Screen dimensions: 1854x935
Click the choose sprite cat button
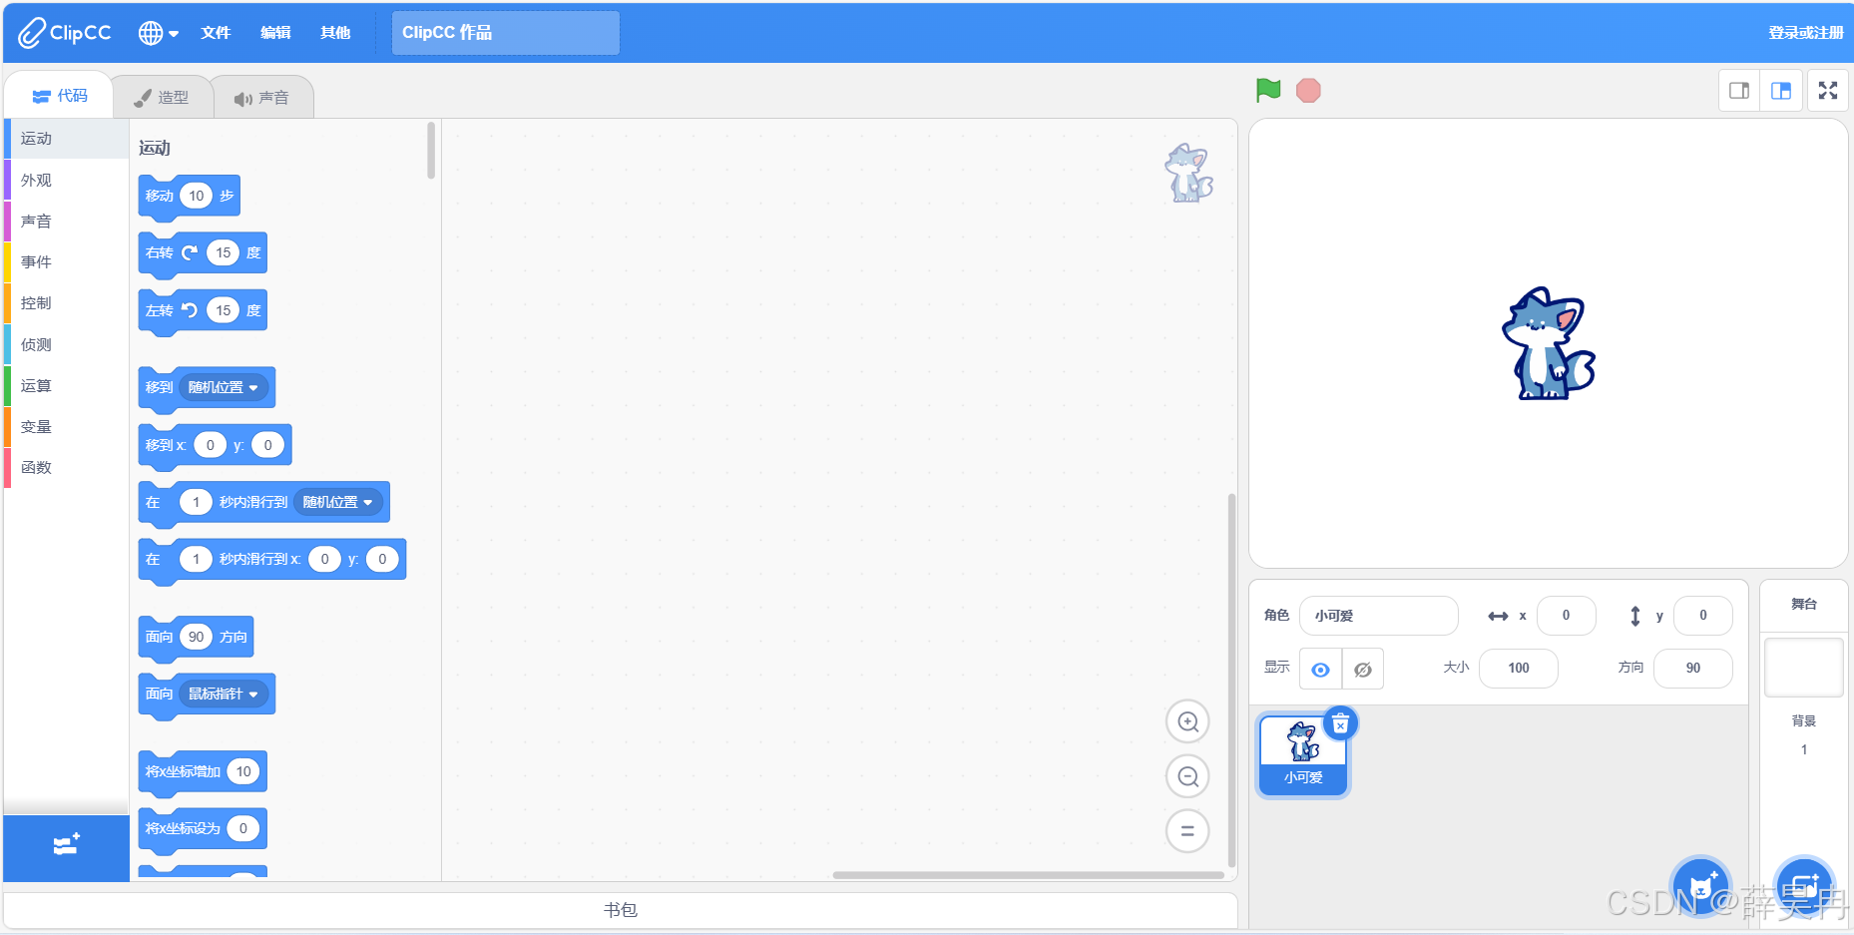coord(1700,885)
